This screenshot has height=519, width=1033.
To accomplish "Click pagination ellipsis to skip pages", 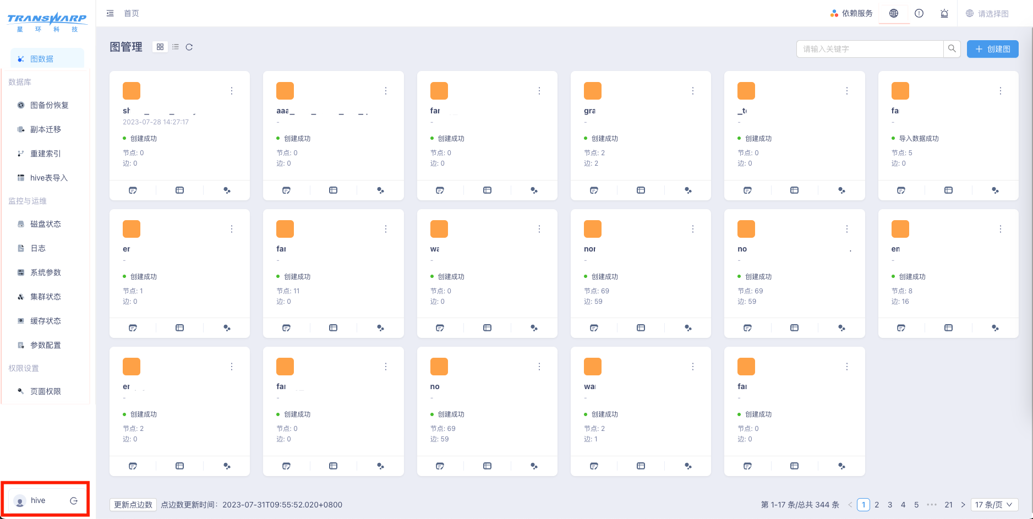I will (x=932, y=505).
